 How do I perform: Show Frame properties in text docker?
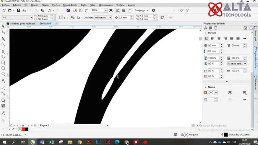tap(216, 28)
